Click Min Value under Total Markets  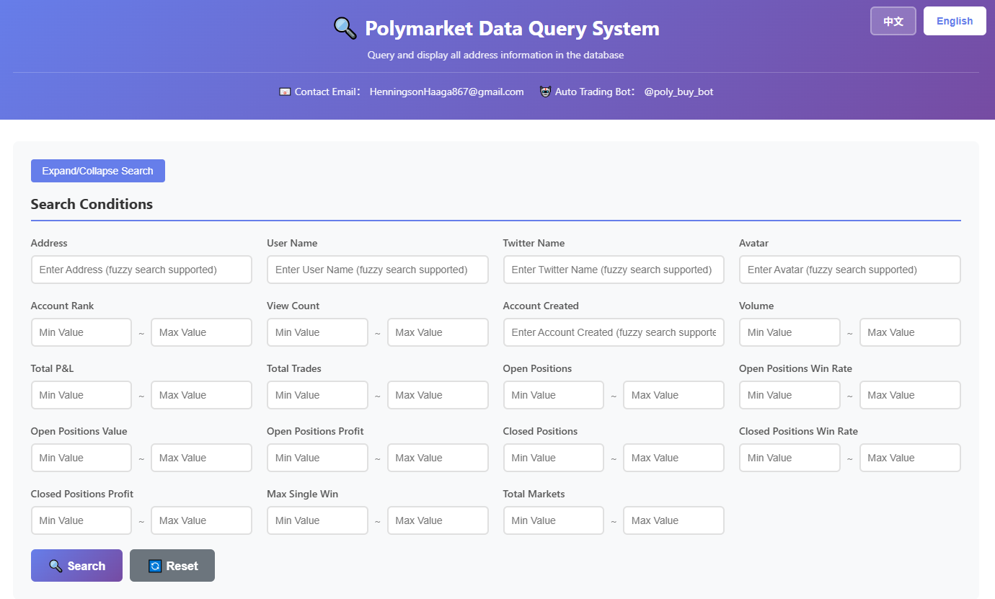coord(553,520)
